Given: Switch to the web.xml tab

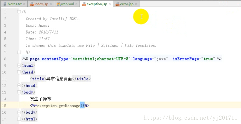Looking at the screenshot, I should tap(67, 4).
